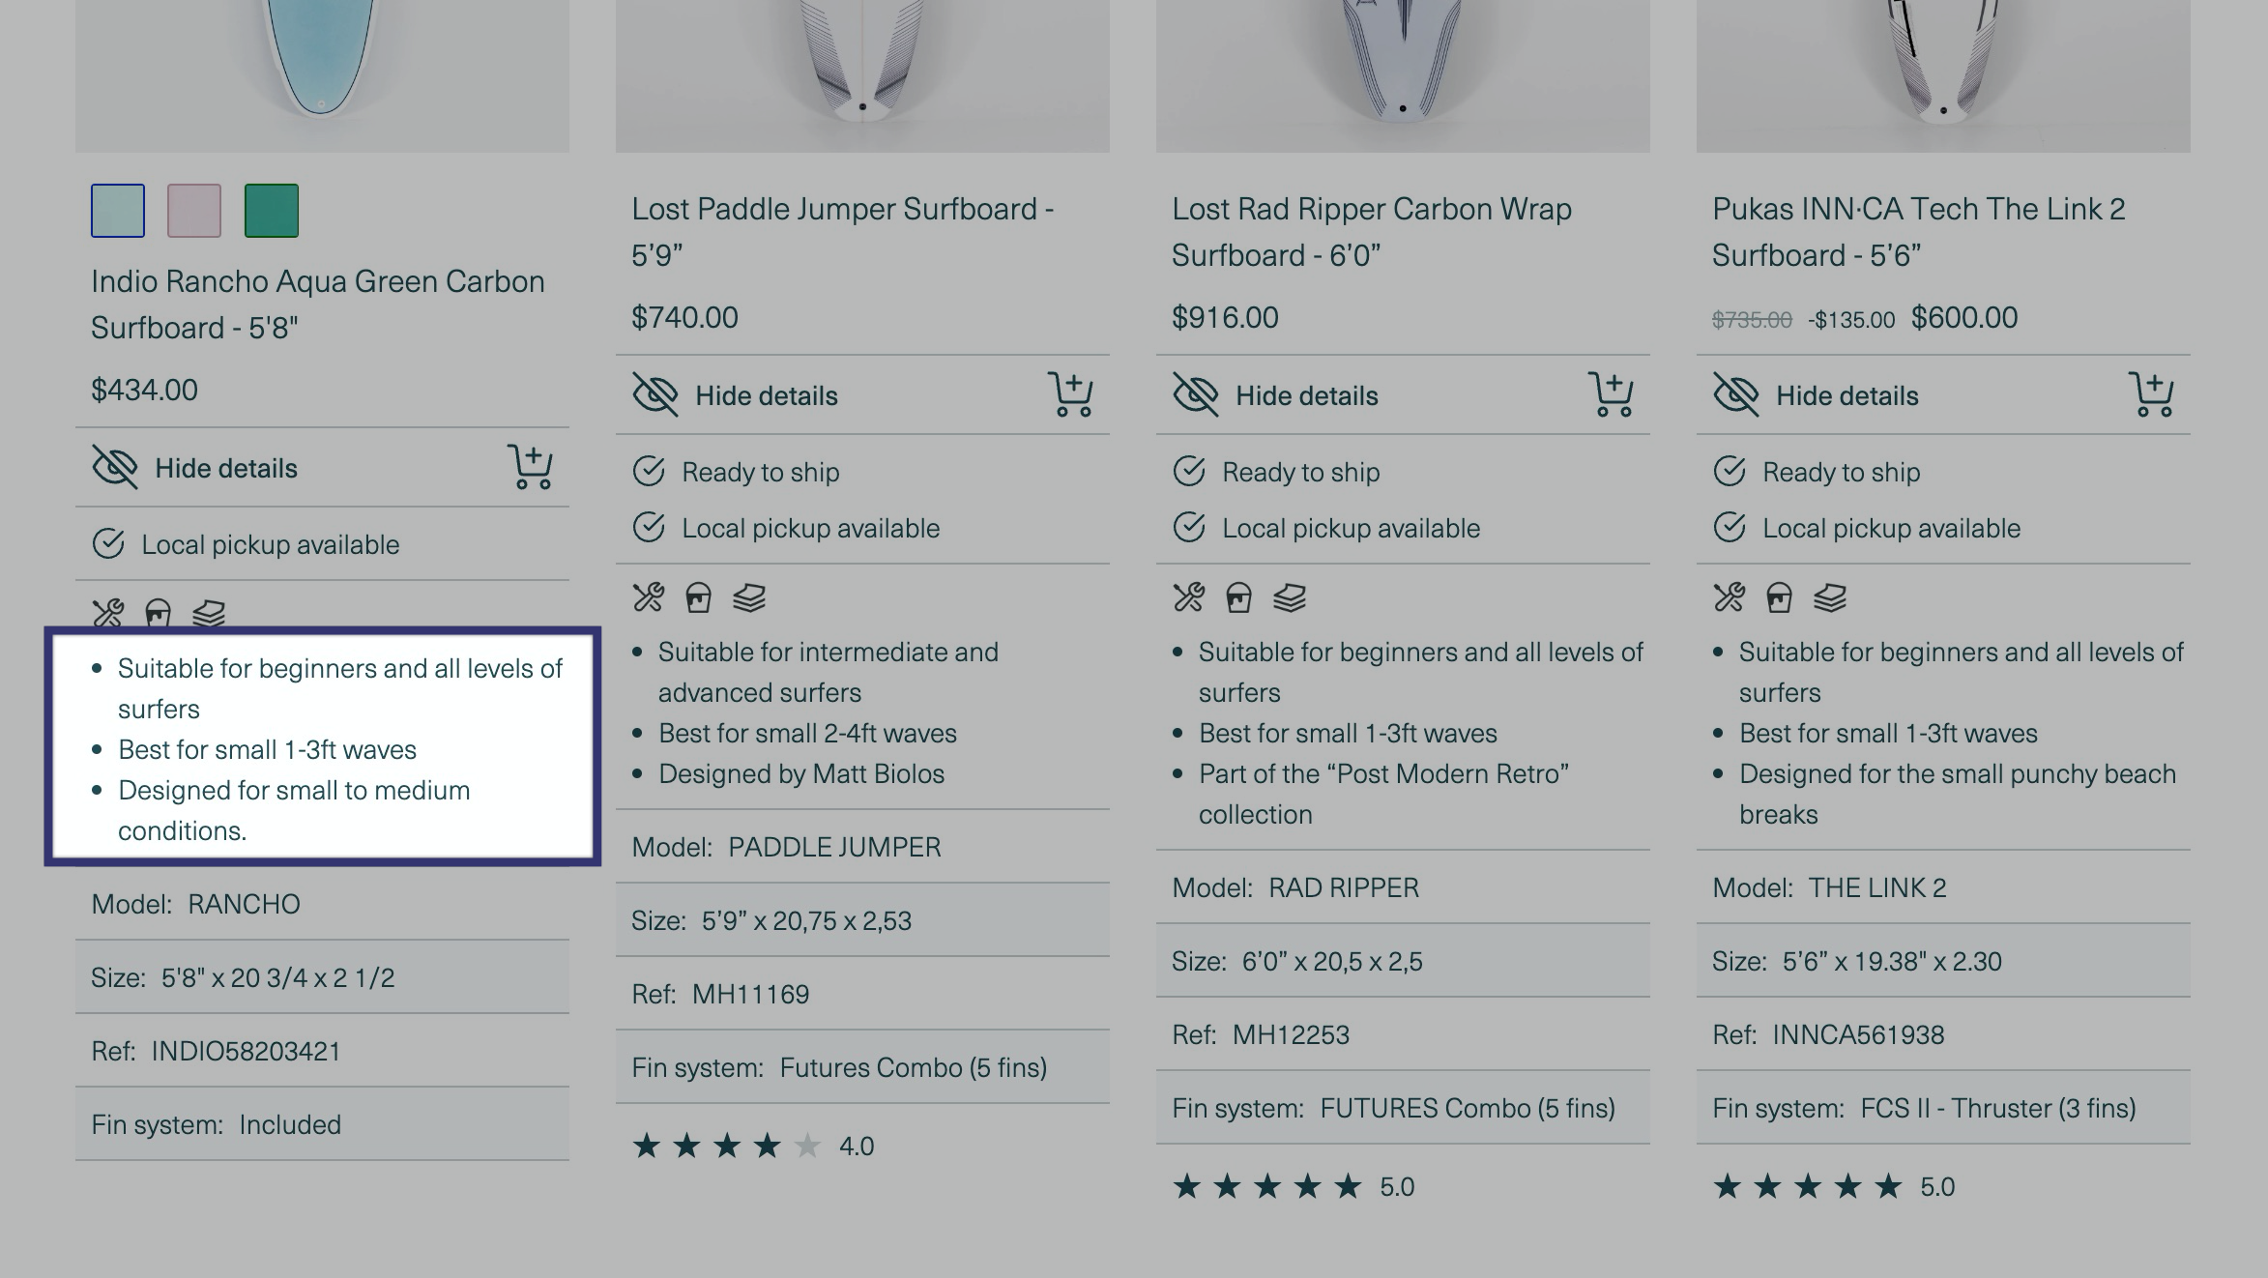Click layers icon under Pukas Link 2

coord(1830,597)
